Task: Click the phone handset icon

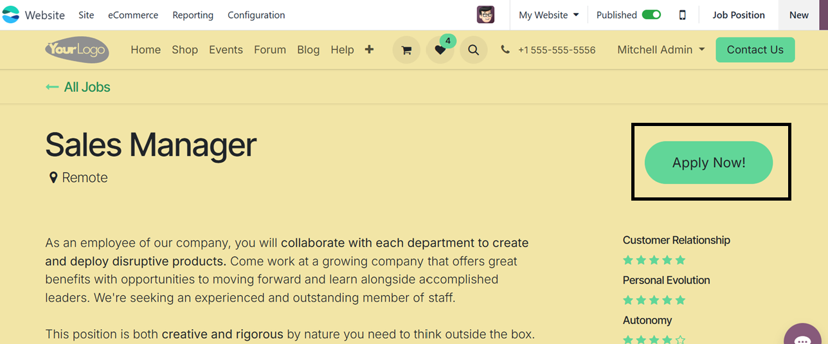Action: [505, 50]
